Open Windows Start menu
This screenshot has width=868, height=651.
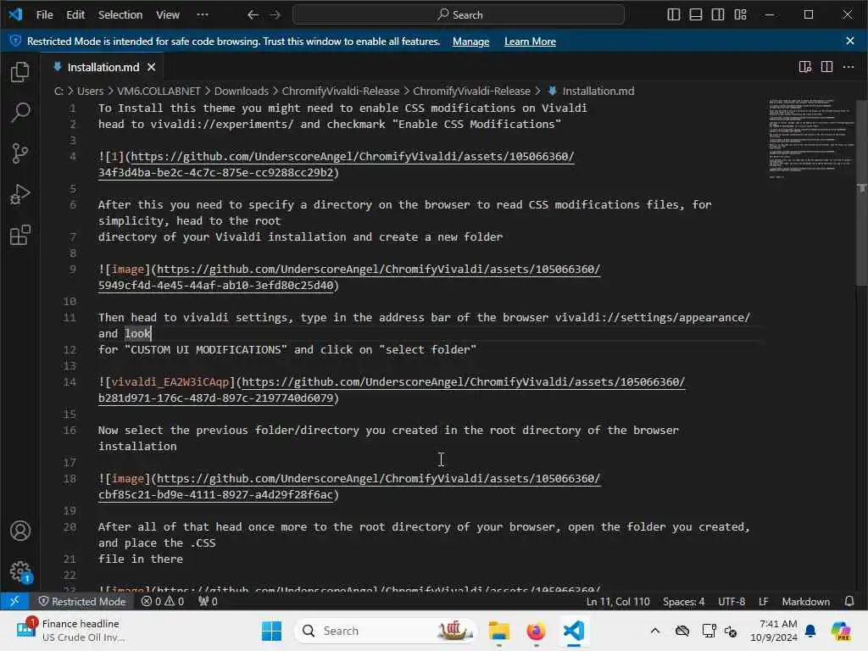tap(271, 631)
